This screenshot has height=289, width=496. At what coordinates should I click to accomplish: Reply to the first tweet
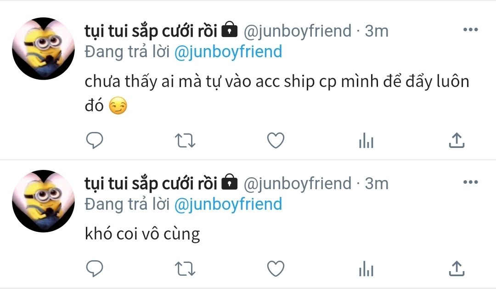tap(95, 140)
